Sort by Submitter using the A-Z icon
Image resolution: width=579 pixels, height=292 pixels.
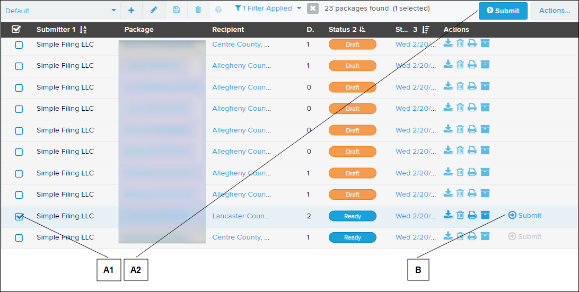83,30
